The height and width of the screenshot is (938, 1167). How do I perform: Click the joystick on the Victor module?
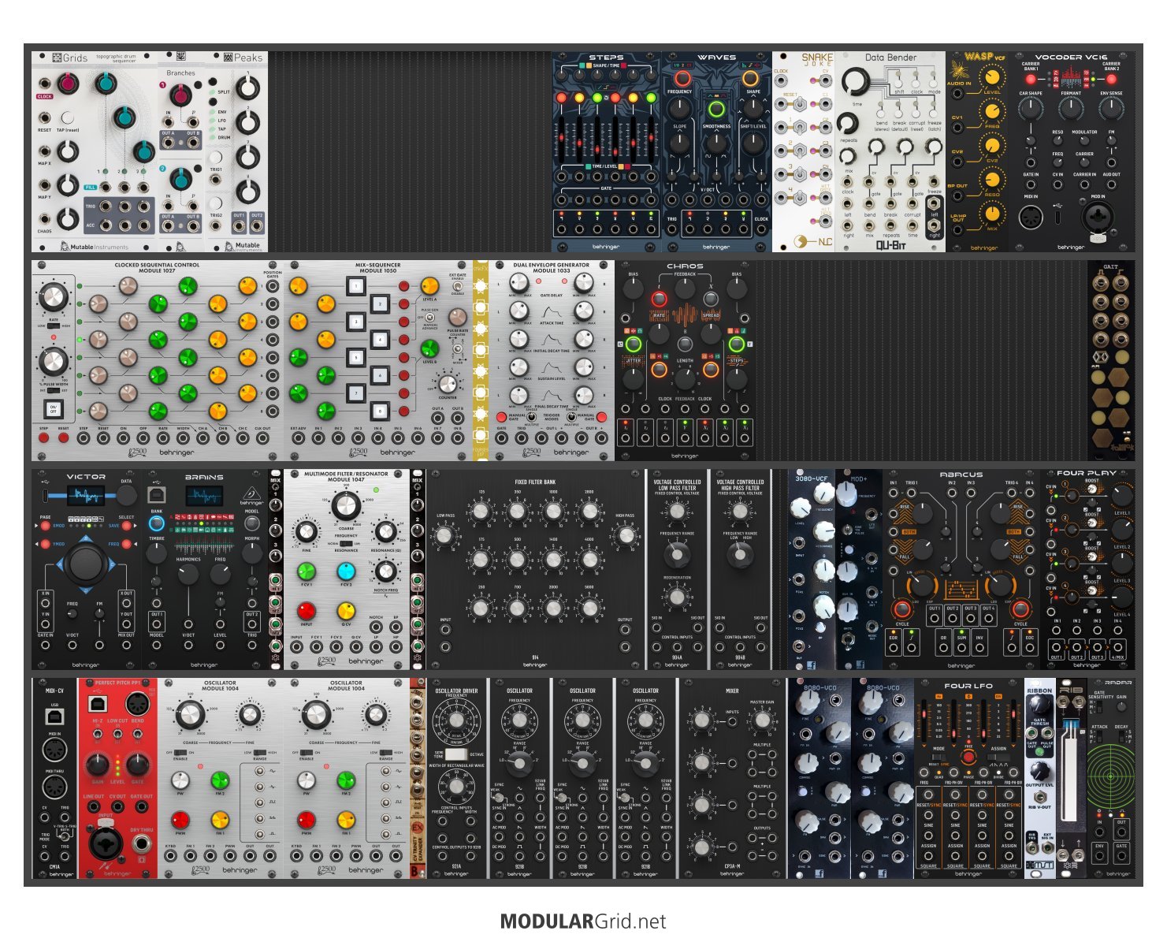(86, 563)
